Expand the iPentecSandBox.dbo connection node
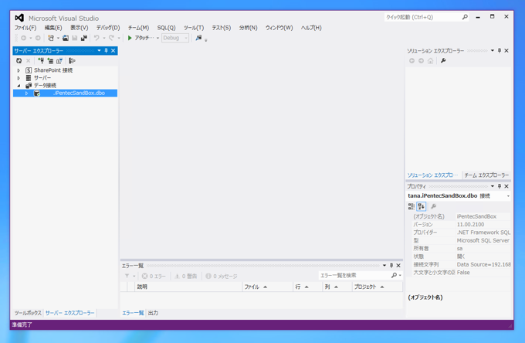525x343 pixels. [x=27, y=93]
